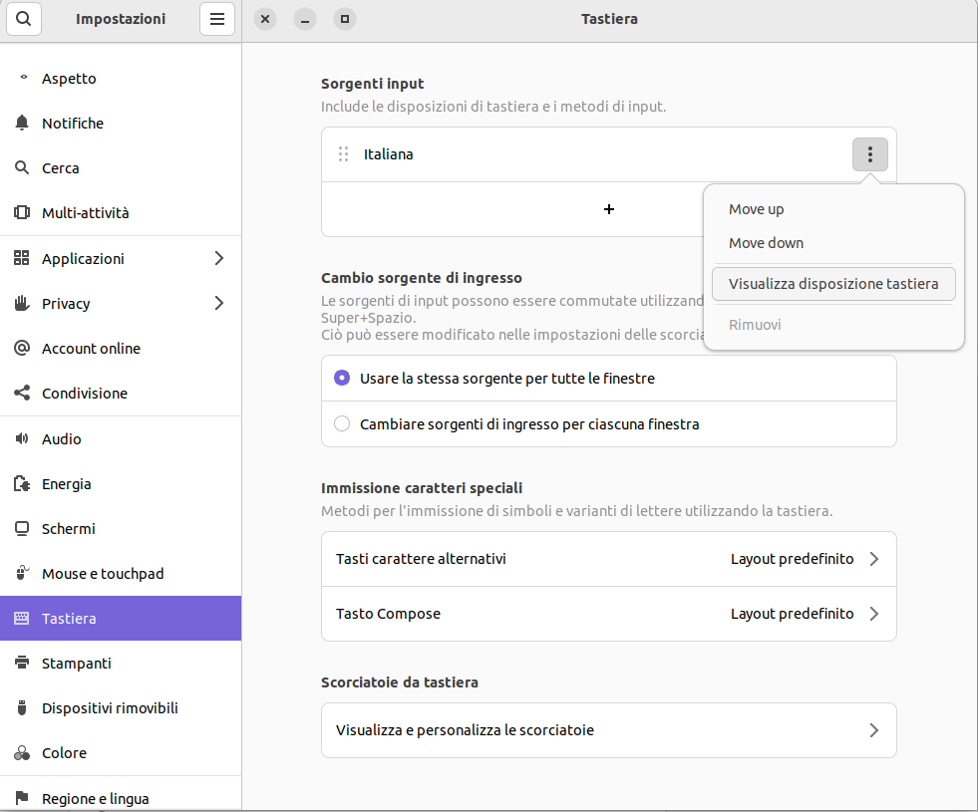Open the settings search magnifier button
This screenshot has height=812, width=978.
click(x=24, y=19)
